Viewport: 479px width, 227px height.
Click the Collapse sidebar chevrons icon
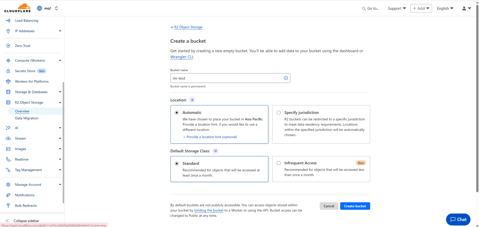click(7, 221)
